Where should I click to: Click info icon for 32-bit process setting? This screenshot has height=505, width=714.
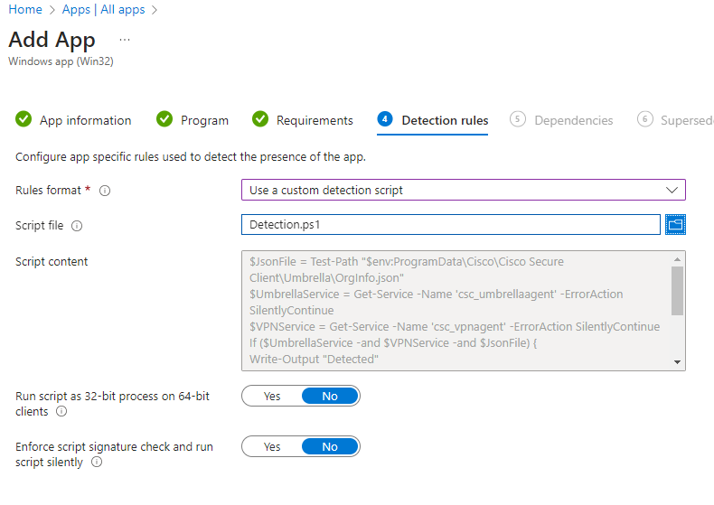[x=61, y=411]
